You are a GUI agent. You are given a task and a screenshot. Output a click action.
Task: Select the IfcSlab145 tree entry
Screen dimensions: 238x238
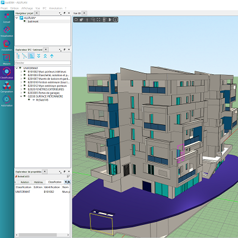(42, 100)
